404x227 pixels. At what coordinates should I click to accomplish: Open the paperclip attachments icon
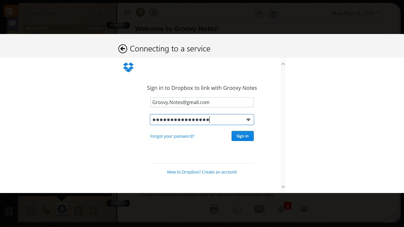point(281,209)
